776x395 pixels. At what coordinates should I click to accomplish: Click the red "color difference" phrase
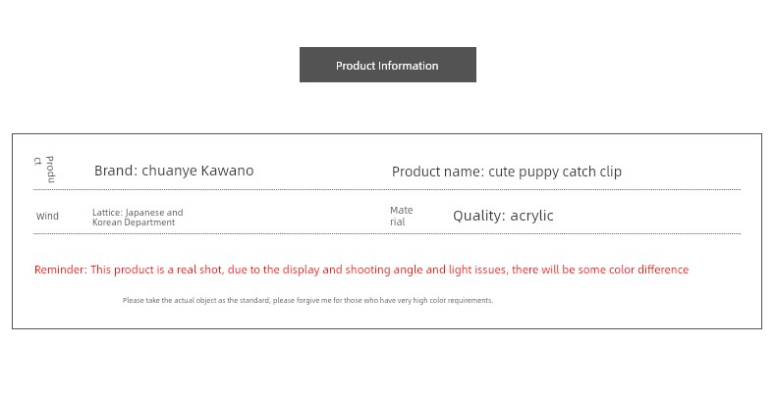(642, 270)
